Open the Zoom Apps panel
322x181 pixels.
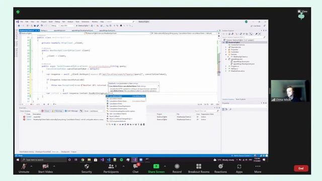tap(239, 168)
